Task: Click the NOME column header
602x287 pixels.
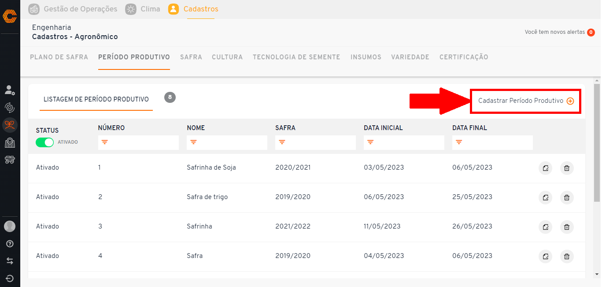Action: (196, 128)
